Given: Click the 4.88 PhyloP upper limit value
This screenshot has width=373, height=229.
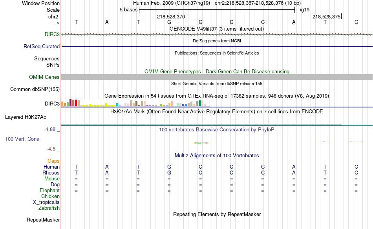Looking at the screenshot, I should (50, 129).
